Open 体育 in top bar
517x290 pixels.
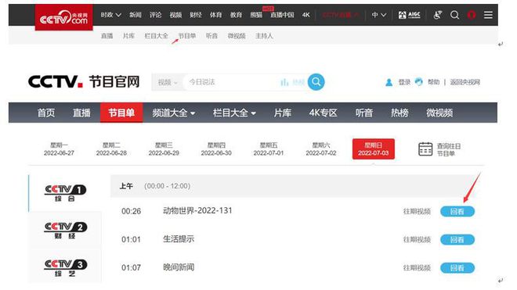[x=215, y=15]
